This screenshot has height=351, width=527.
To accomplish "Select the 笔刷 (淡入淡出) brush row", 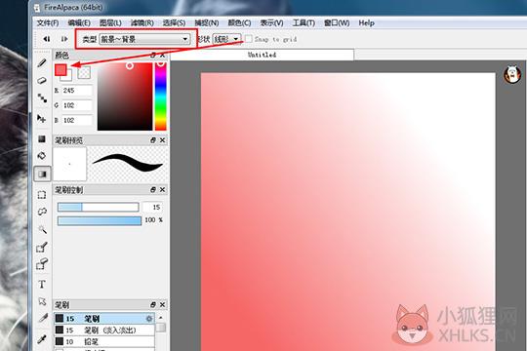I will pyautogui.click(x=104, y=331).
